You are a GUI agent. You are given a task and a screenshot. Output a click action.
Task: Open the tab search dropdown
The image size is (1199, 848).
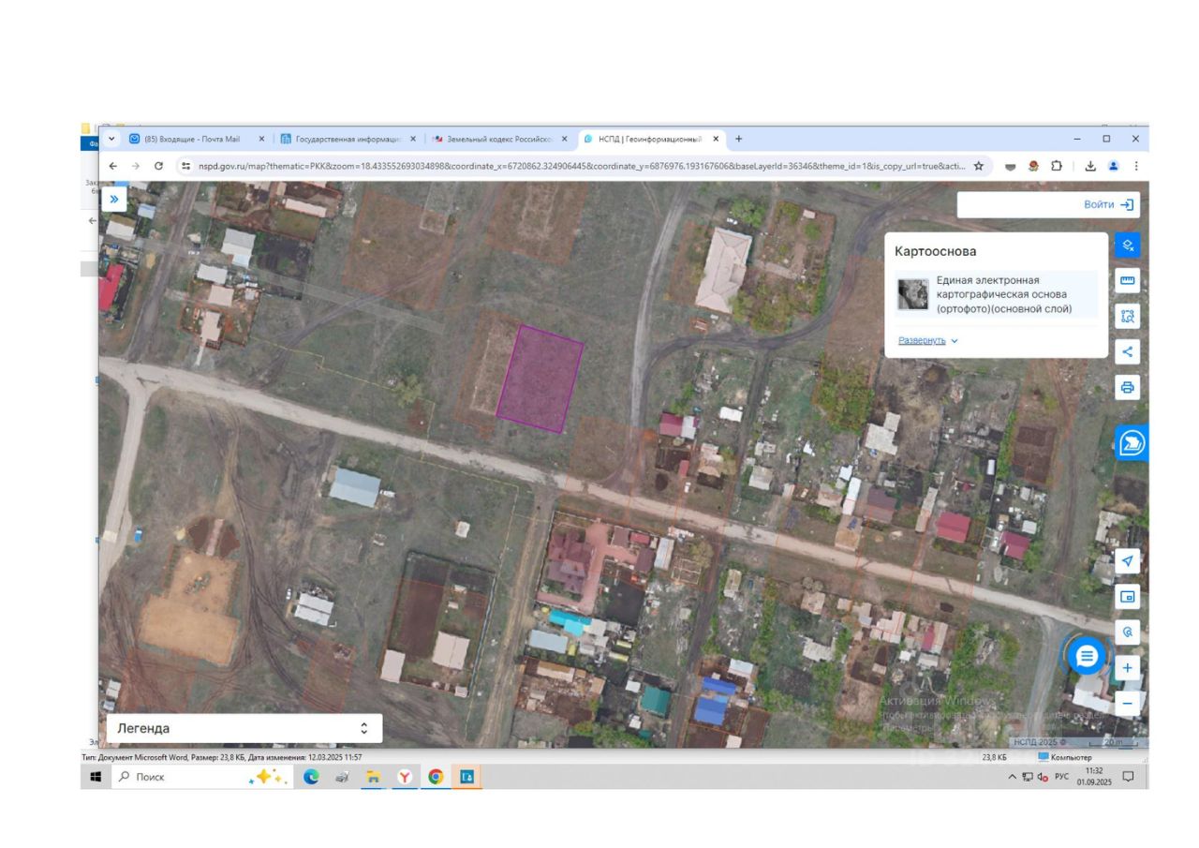112,139
